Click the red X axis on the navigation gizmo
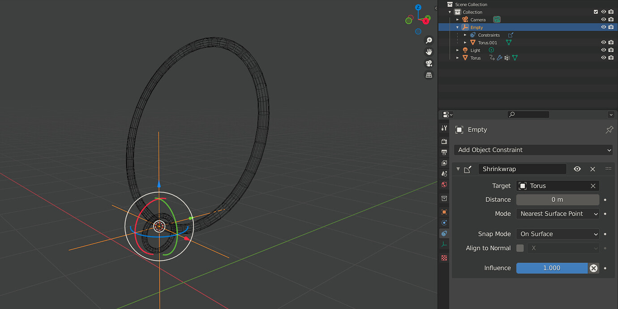The height and width of the screenshot is (309, 618). 425,21
